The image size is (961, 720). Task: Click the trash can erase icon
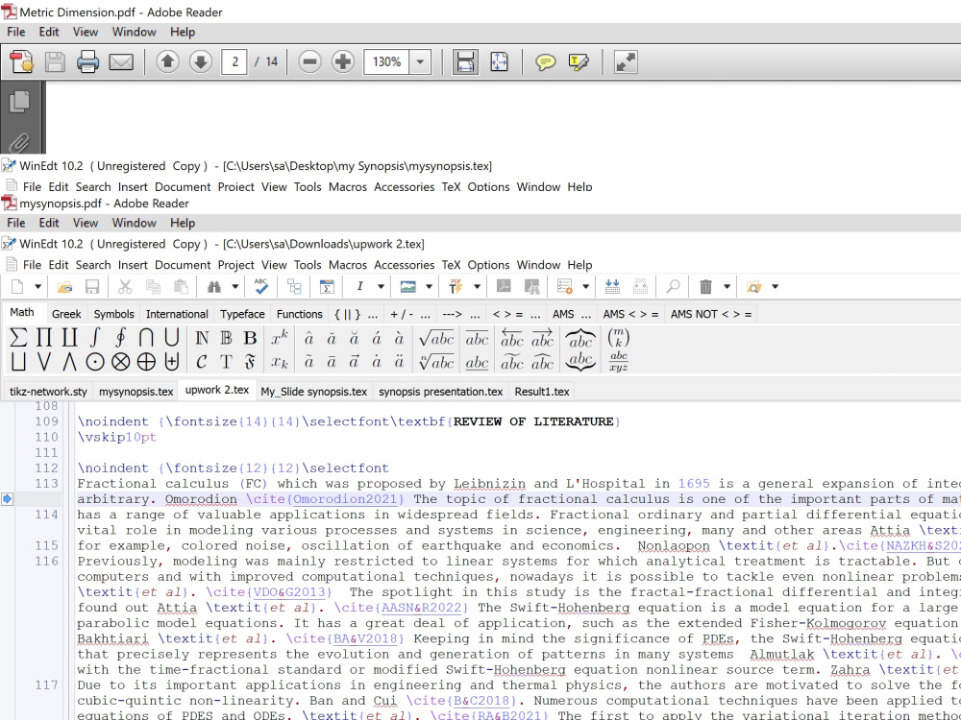(x=706, y=286)
